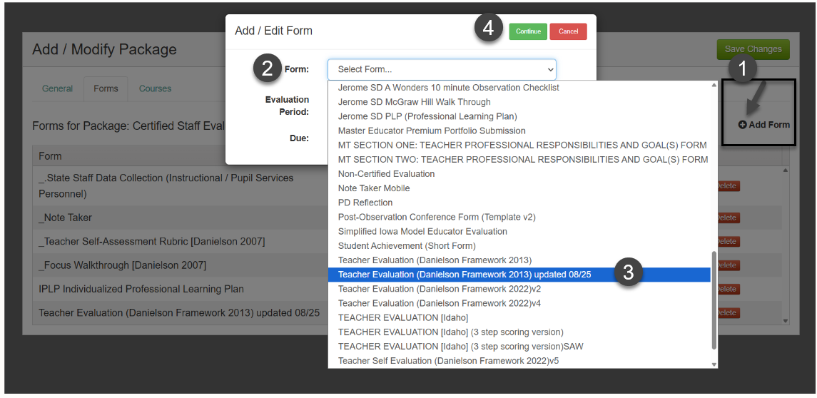Click forms table scrollbar down arrow

pyautogui.click(x=786, y=321)
